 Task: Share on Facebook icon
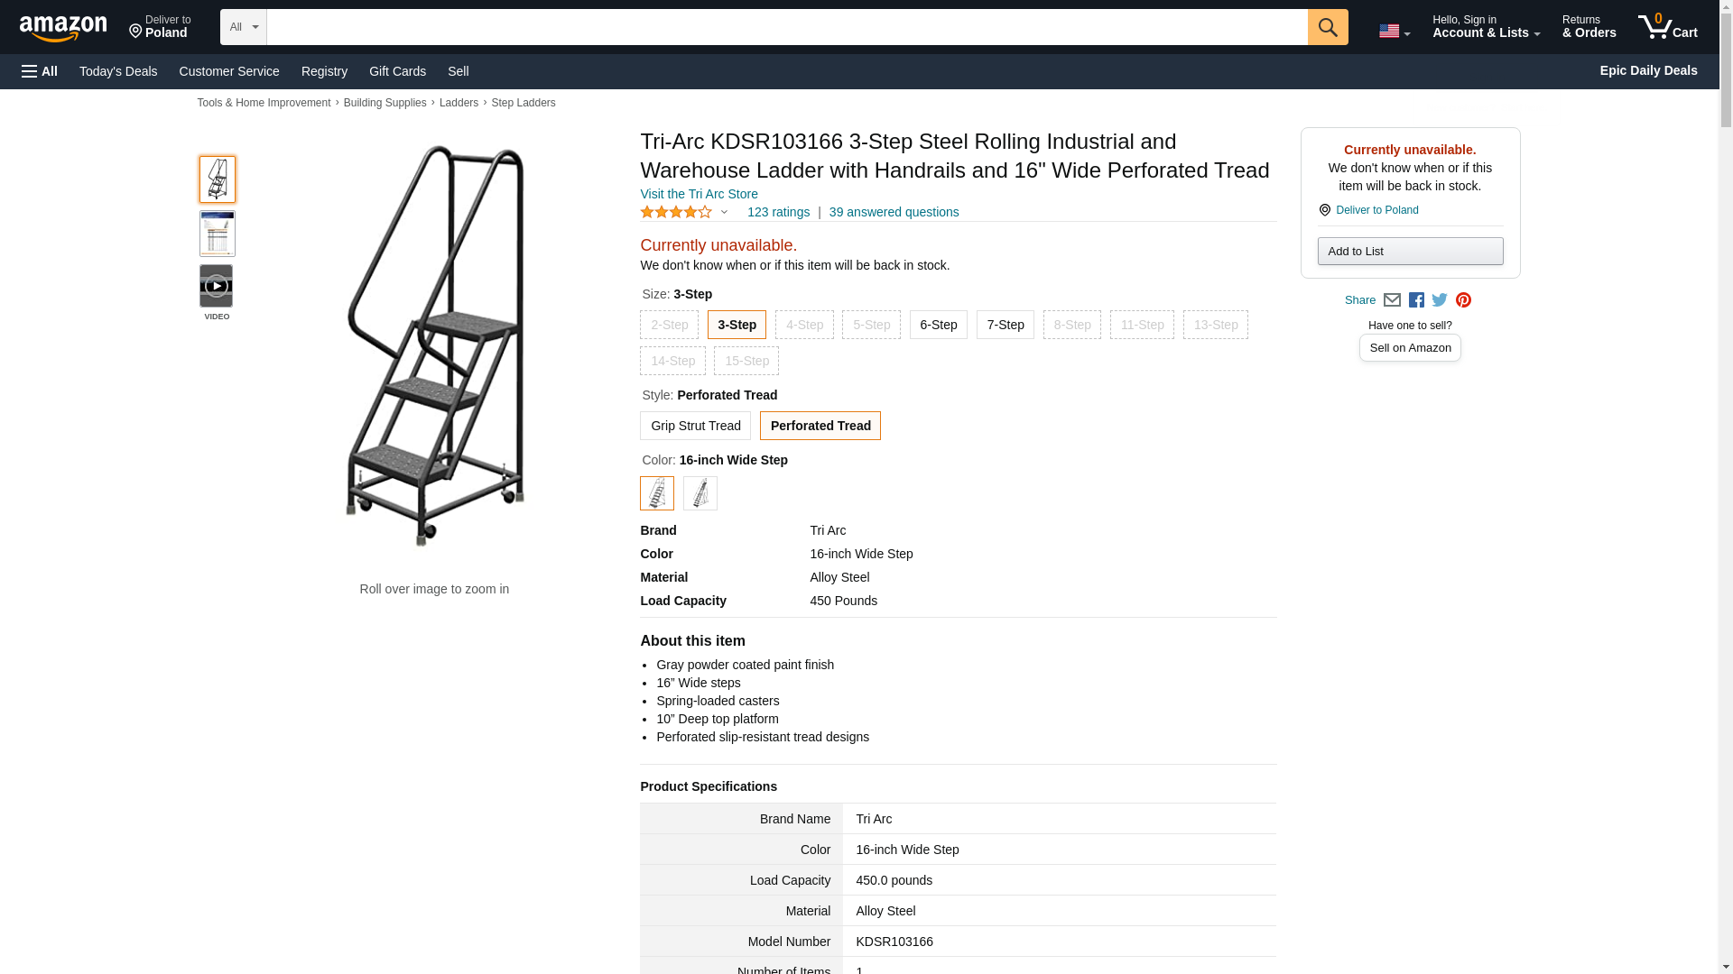point(1416,300)
